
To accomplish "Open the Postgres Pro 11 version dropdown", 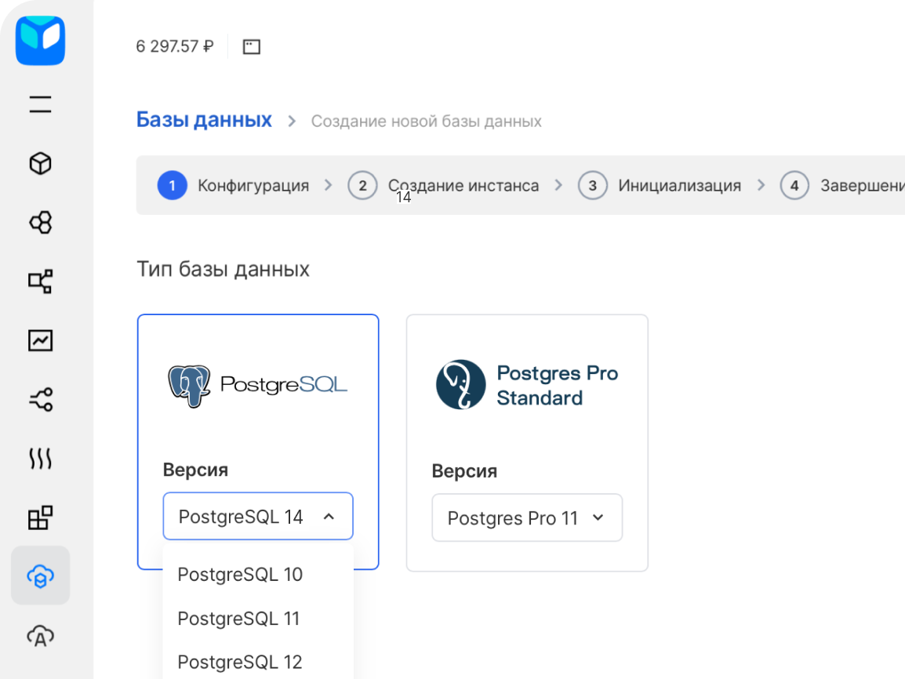I will point(527,517).
